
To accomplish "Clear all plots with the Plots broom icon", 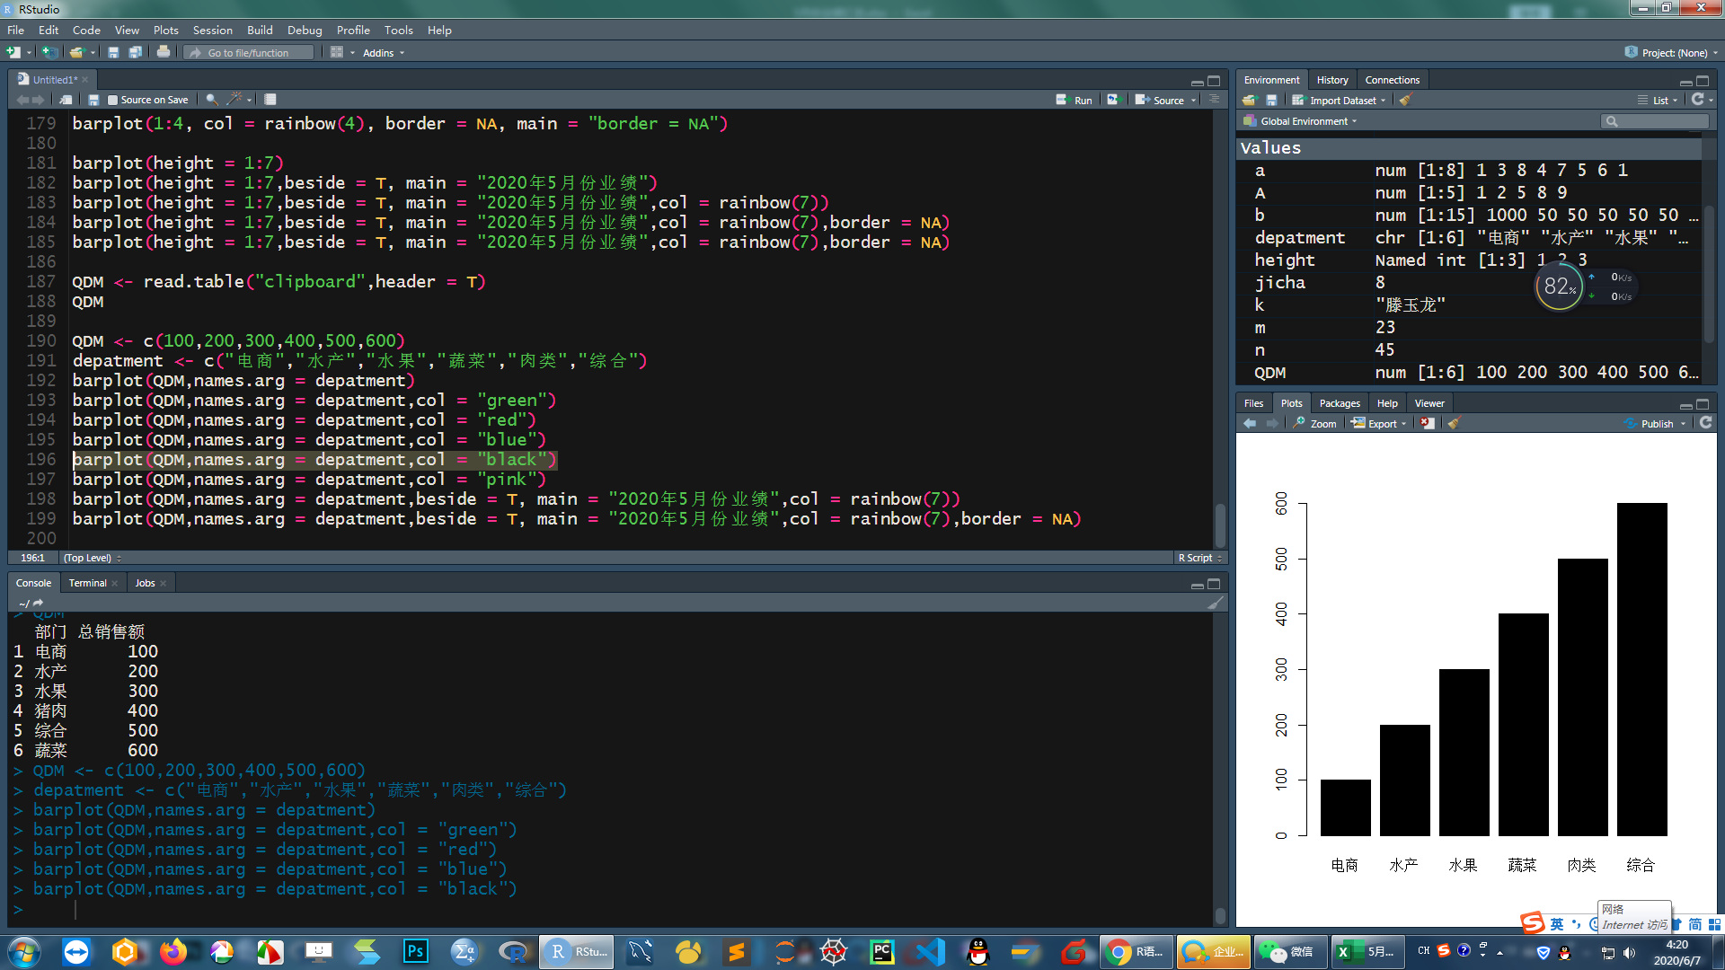I will tap(1455, 423).
